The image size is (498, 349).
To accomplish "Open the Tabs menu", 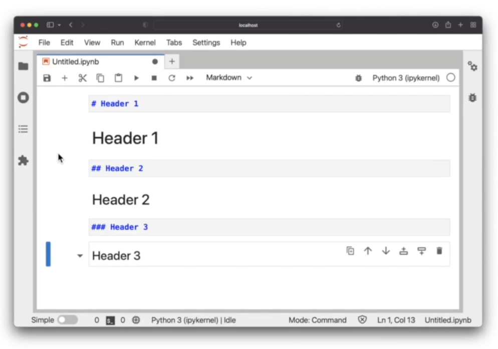I will 174,43.
